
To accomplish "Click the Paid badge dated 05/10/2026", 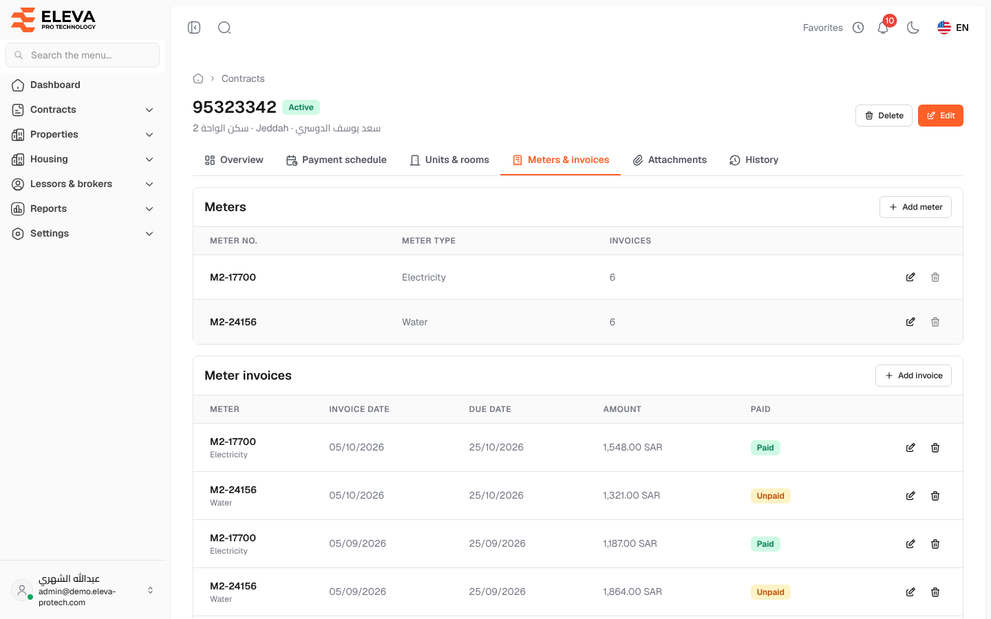I will pos(765,448).
